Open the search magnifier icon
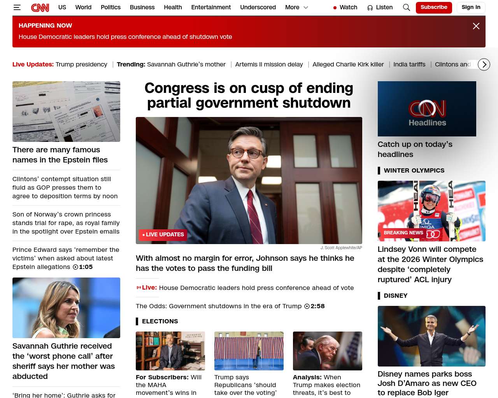 [x=406, y=7]
